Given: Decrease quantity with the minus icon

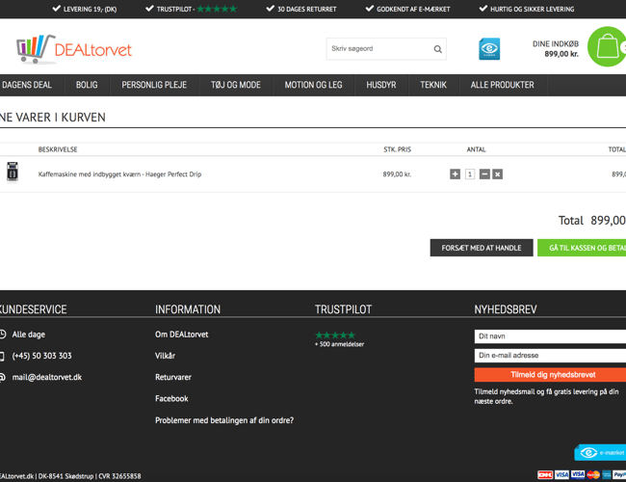Looking at the screenshot, I should (484, 174).
